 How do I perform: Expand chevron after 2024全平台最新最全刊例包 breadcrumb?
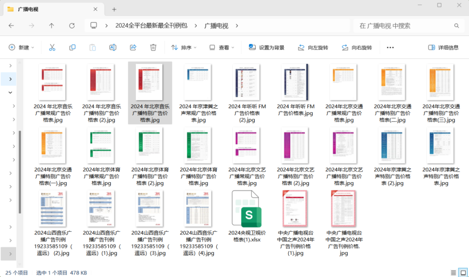[x=195, y=26]
